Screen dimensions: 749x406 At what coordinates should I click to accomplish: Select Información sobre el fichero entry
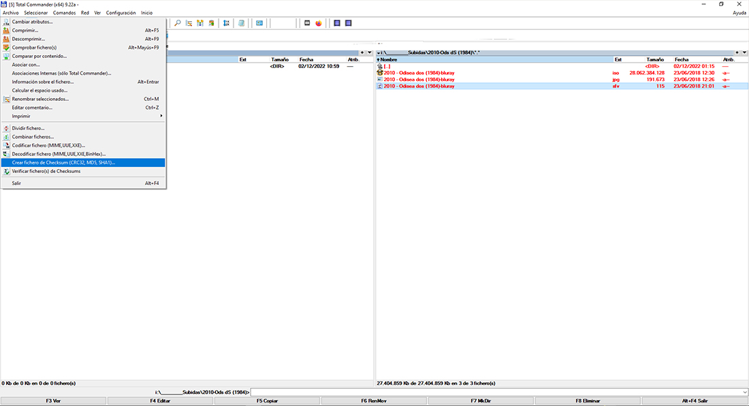click(x=83, y=82)
